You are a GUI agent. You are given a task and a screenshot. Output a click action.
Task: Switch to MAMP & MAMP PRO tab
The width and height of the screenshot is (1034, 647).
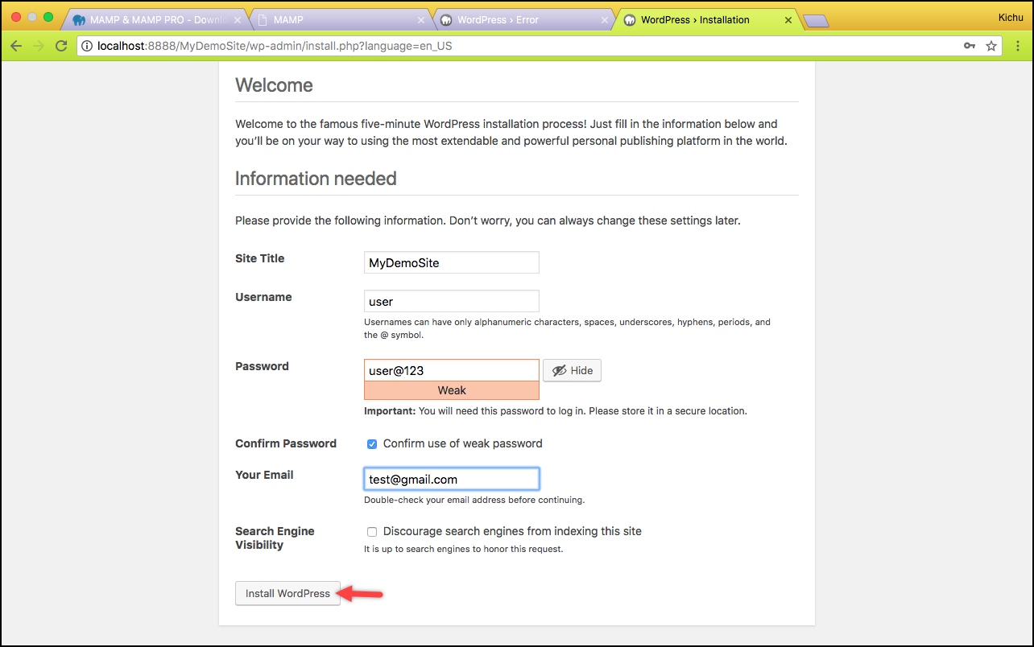tap(156, 20)
